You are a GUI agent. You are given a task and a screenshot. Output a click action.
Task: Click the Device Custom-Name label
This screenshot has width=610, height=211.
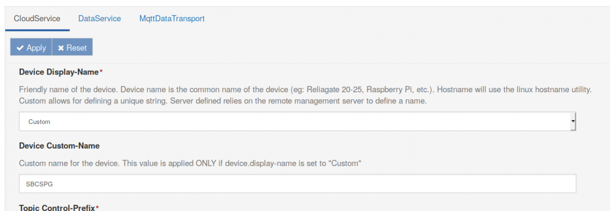59,146
